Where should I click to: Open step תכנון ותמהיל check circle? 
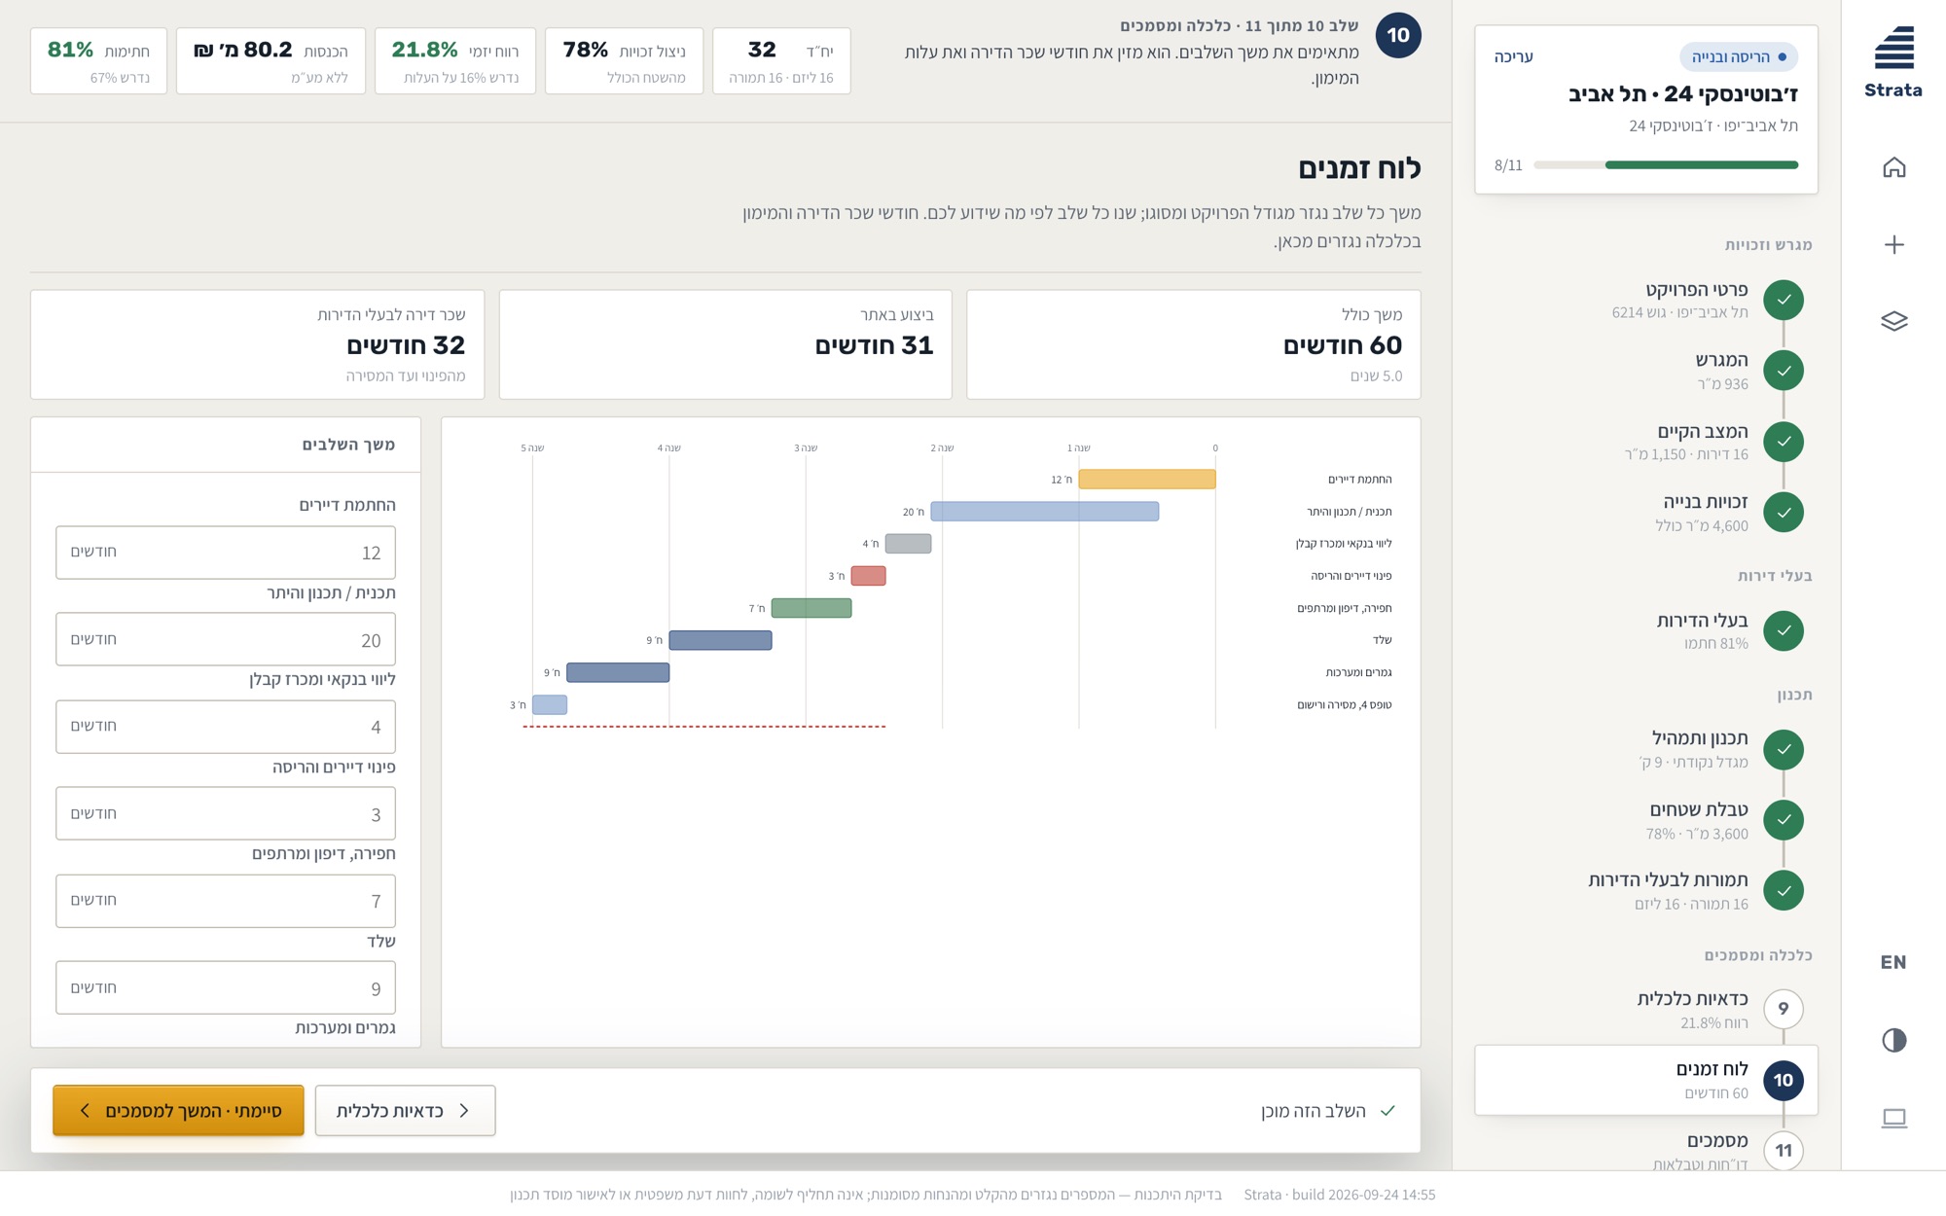click(x=1784, y=749)
